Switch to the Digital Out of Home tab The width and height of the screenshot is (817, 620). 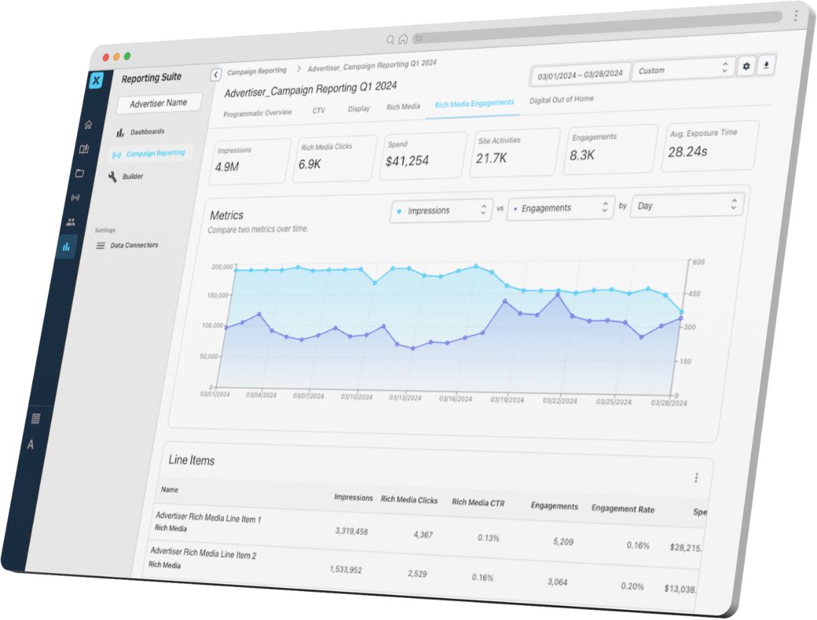click(x=561, y=99)
